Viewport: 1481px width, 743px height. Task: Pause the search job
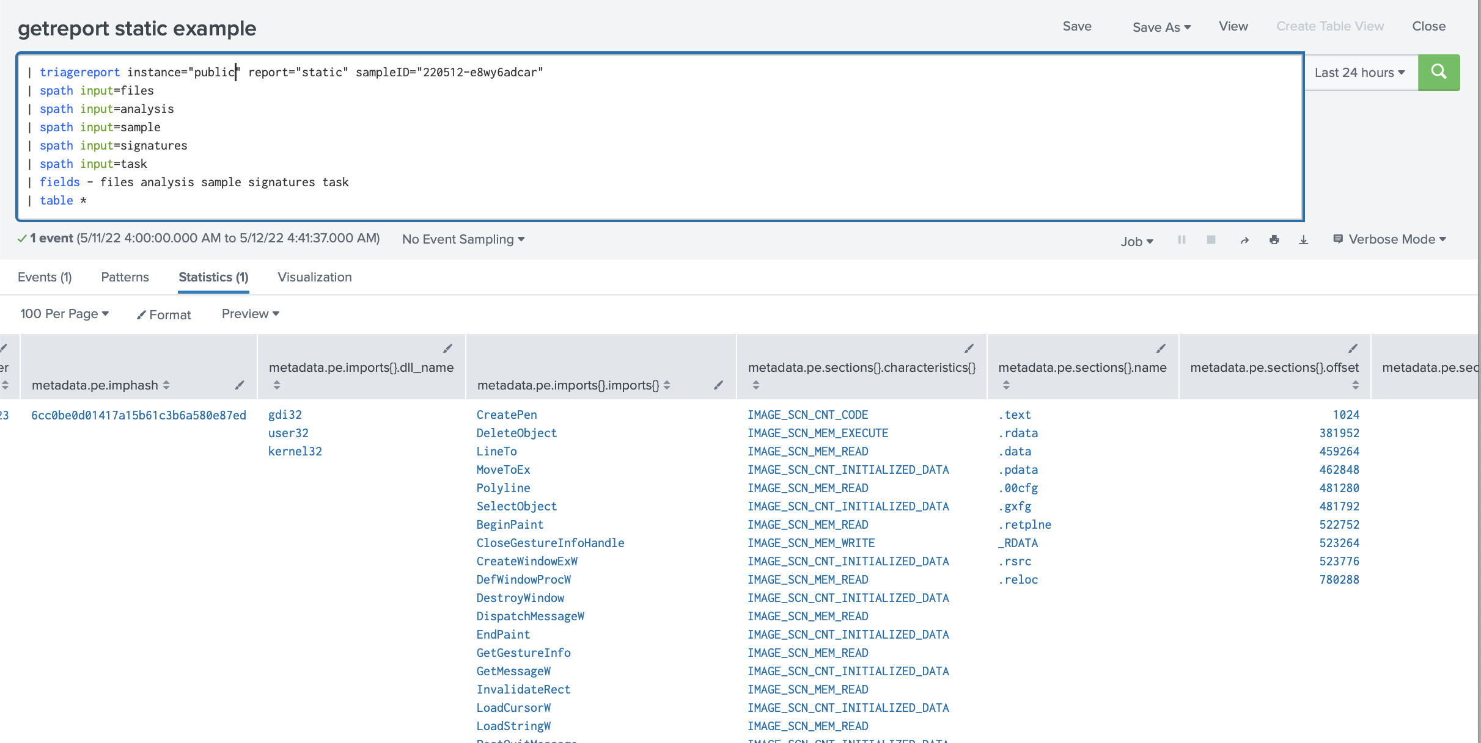click(1181, 240)
